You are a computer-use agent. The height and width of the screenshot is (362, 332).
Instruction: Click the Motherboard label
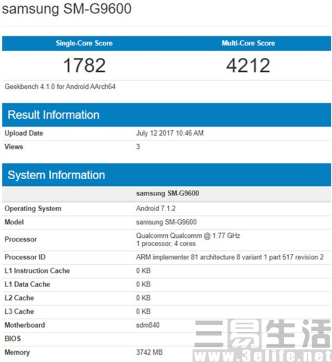coord(25,325)
